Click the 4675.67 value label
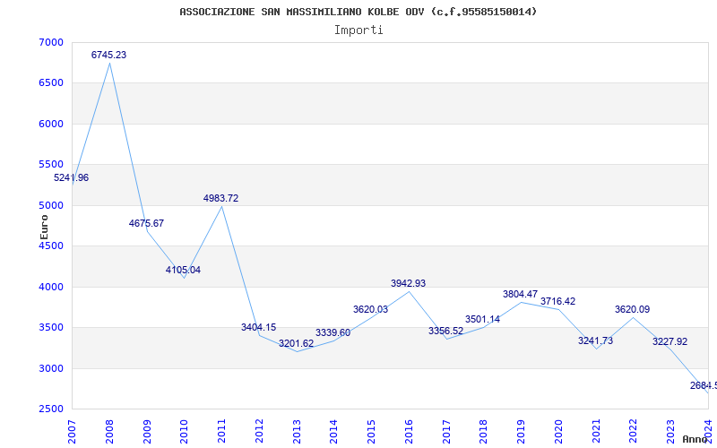The width and height of the screenshot is (717, 448). point(146,223)
